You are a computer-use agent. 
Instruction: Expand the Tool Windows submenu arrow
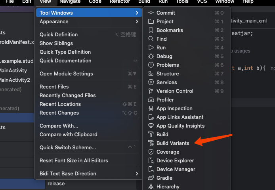pos(137,13)
